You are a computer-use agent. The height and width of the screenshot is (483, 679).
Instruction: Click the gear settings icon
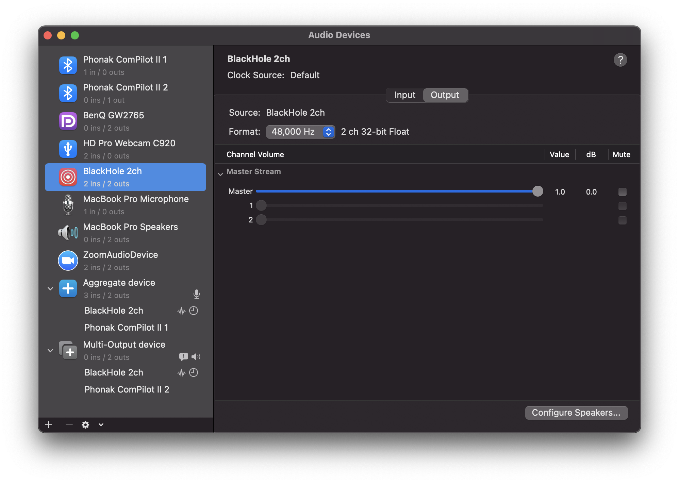coord(85,425)
